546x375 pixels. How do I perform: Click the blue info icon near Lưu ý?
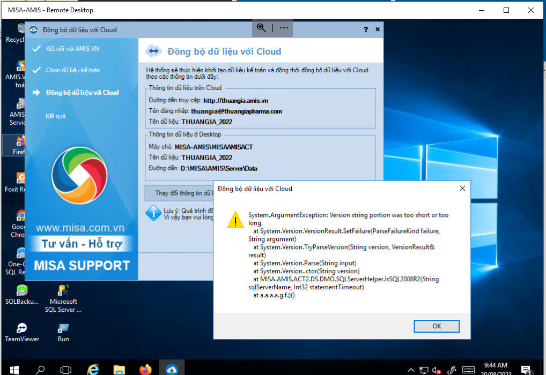pyautogui.click(x=153, y=213)
